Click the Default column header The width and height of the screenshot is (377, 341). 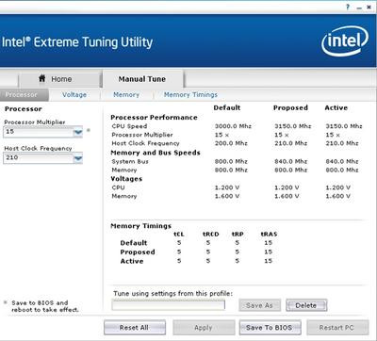click(227, 107)
